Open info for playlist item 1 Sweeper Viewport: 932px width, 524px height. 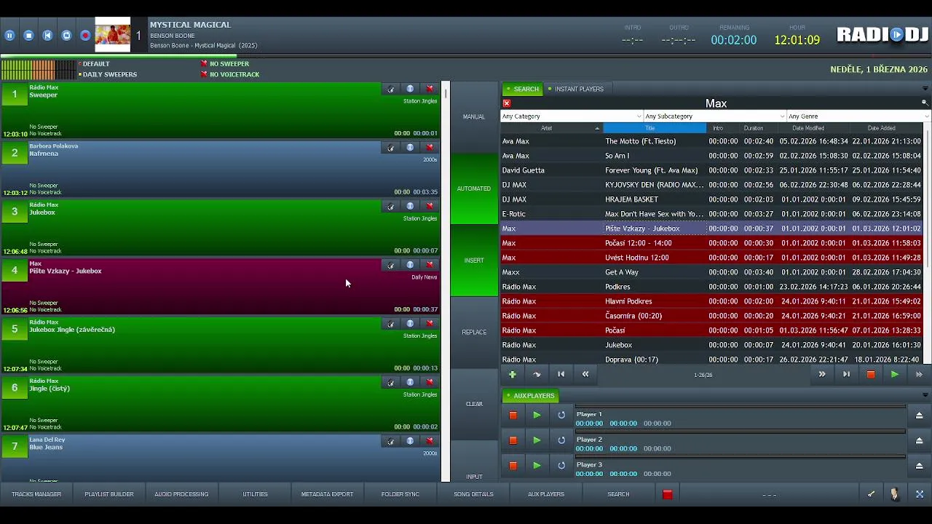point(410,89)
